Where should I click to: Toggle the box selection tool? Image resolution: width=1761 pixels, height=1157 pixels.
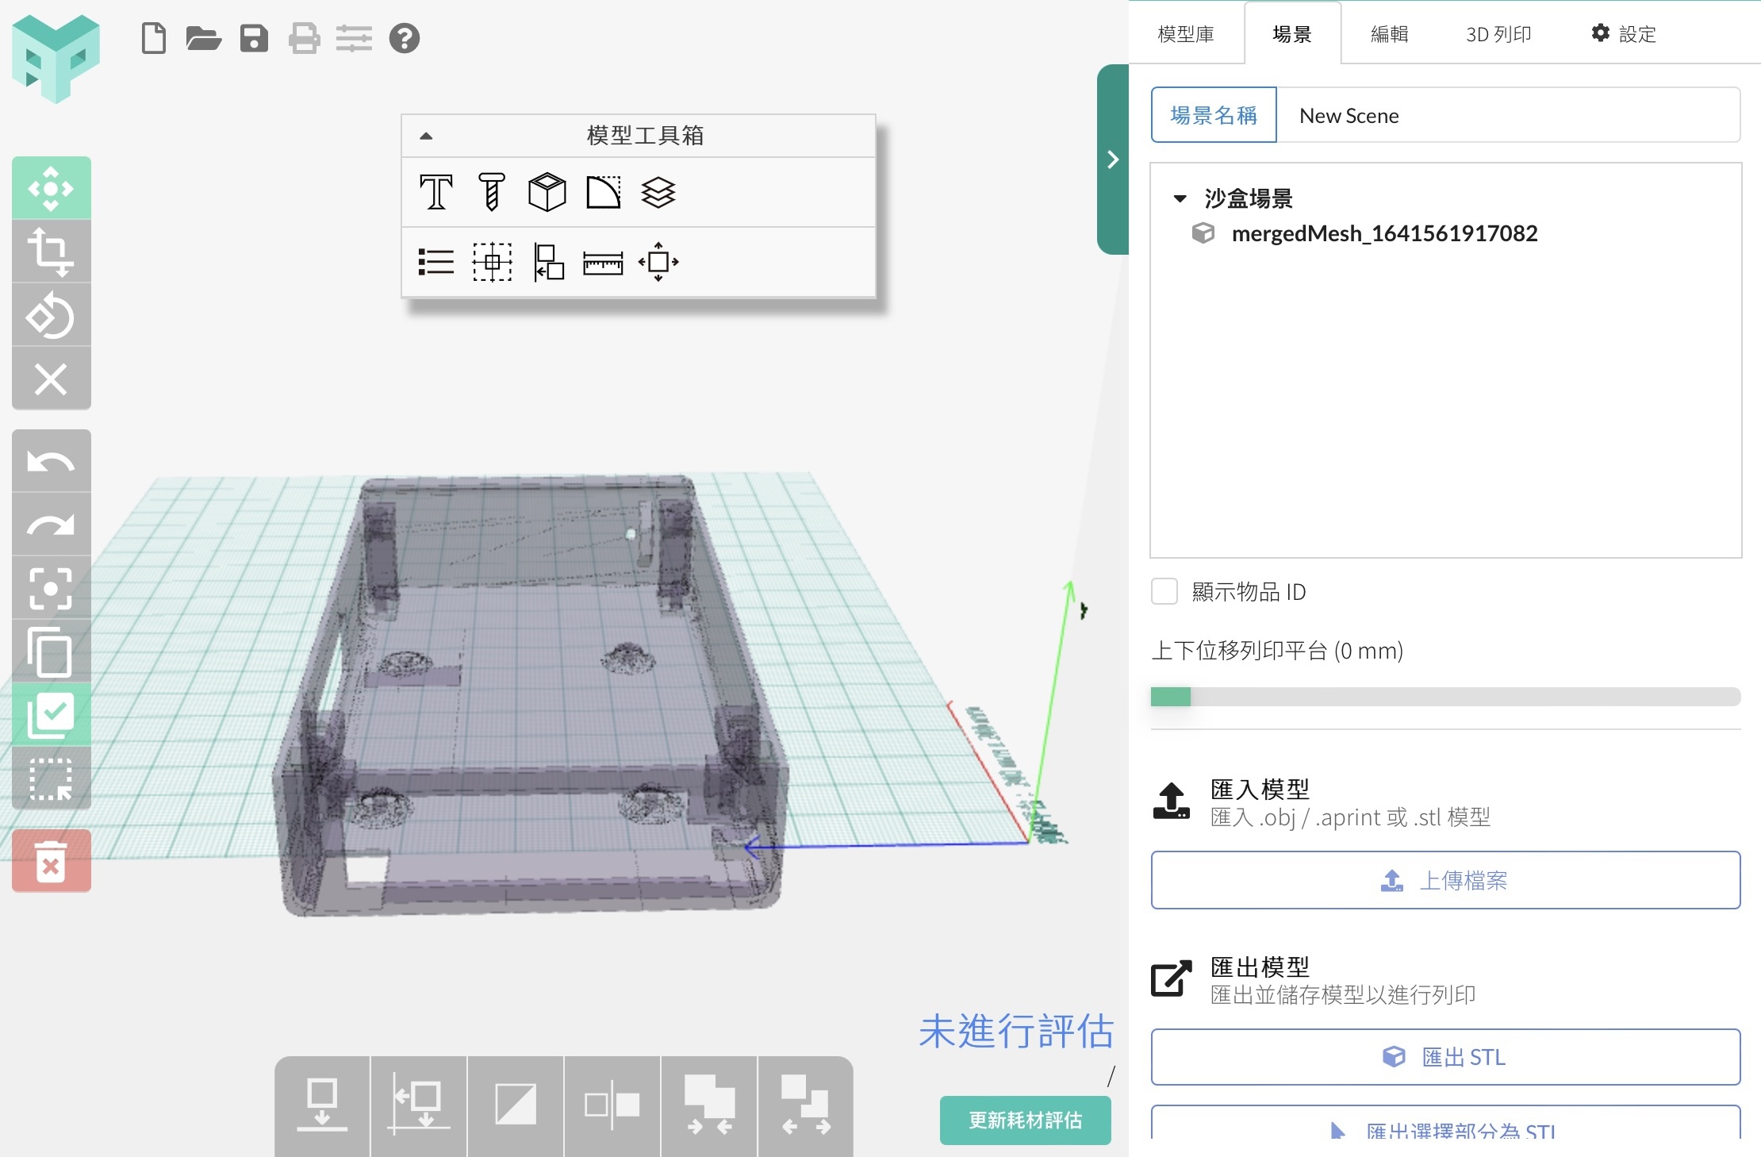click(51, 778)
